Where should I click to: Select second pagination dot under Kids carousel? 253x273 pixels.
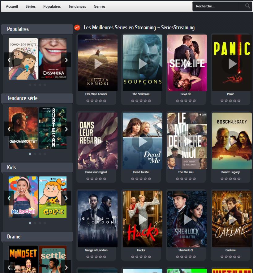click(x=35, y=223)
